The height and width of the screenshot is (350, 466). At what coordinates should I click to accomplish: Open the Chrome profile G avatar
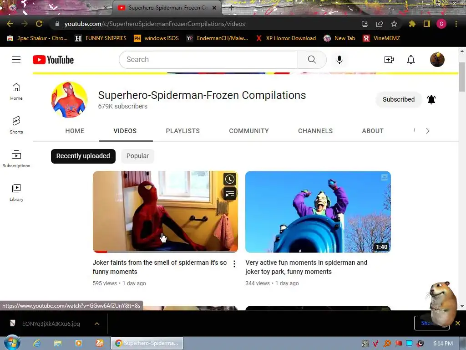(x=441, y=24)
